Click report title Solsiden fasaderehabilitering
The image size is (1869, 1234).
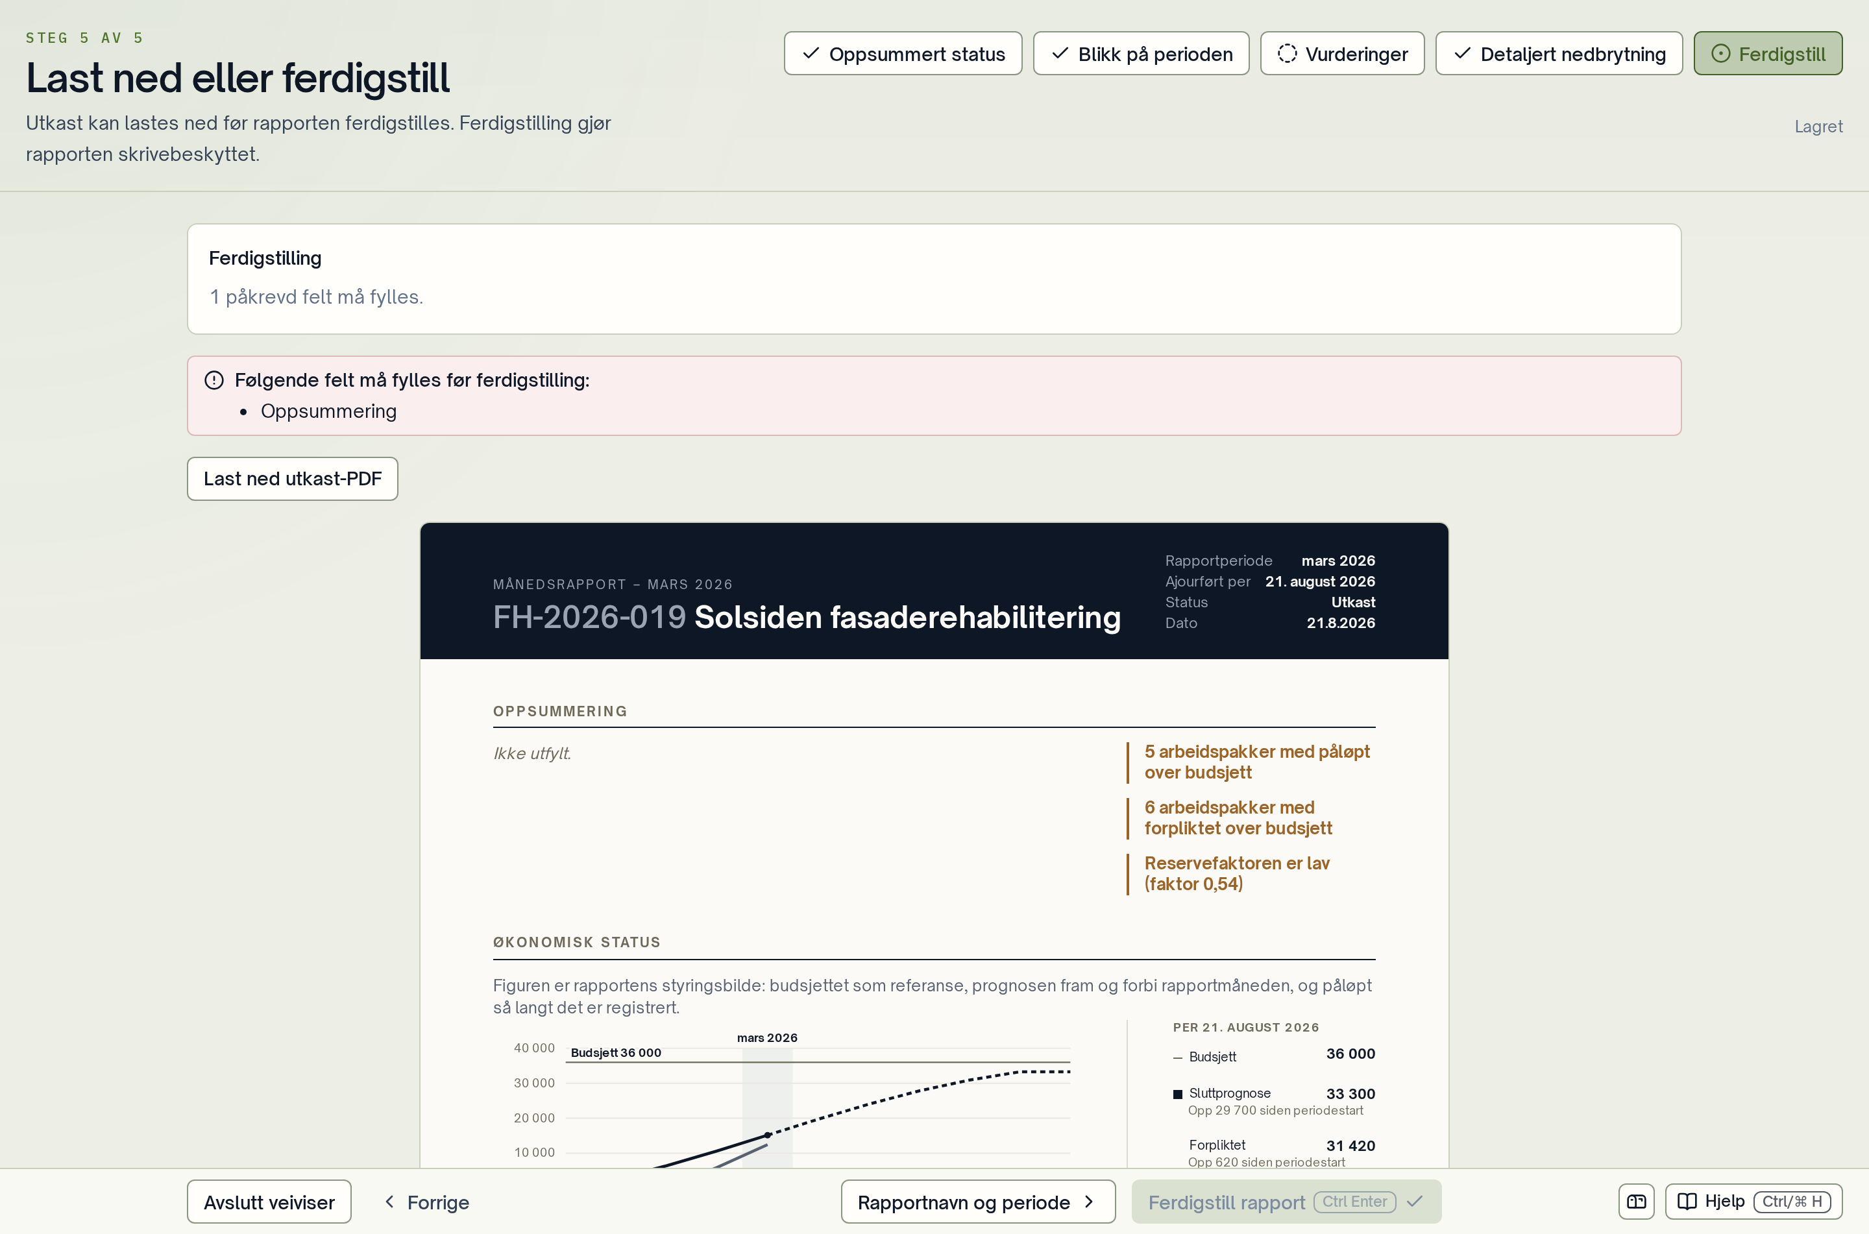point(907,617)
